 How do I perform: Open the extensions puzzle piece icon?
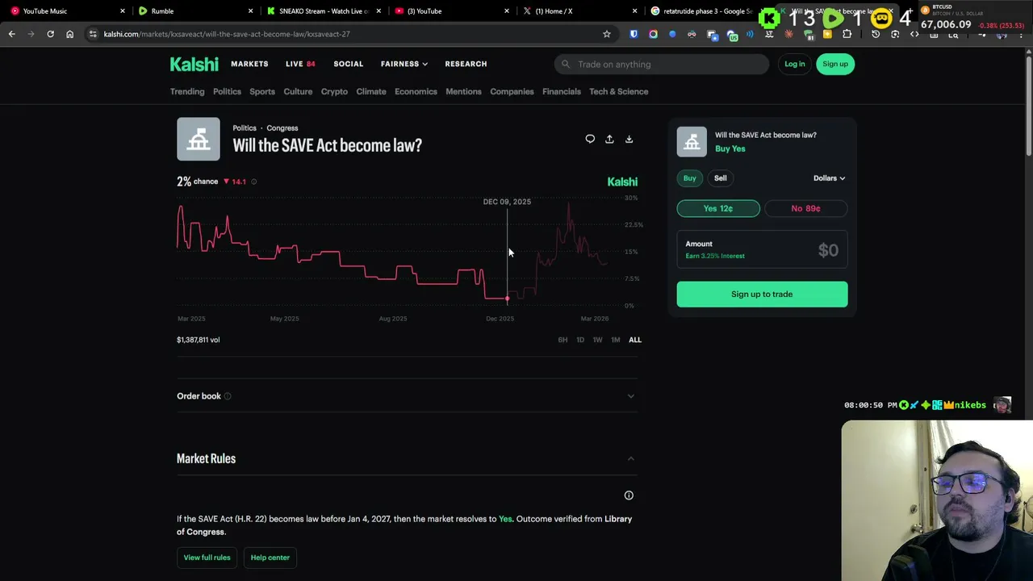point(847,34)
